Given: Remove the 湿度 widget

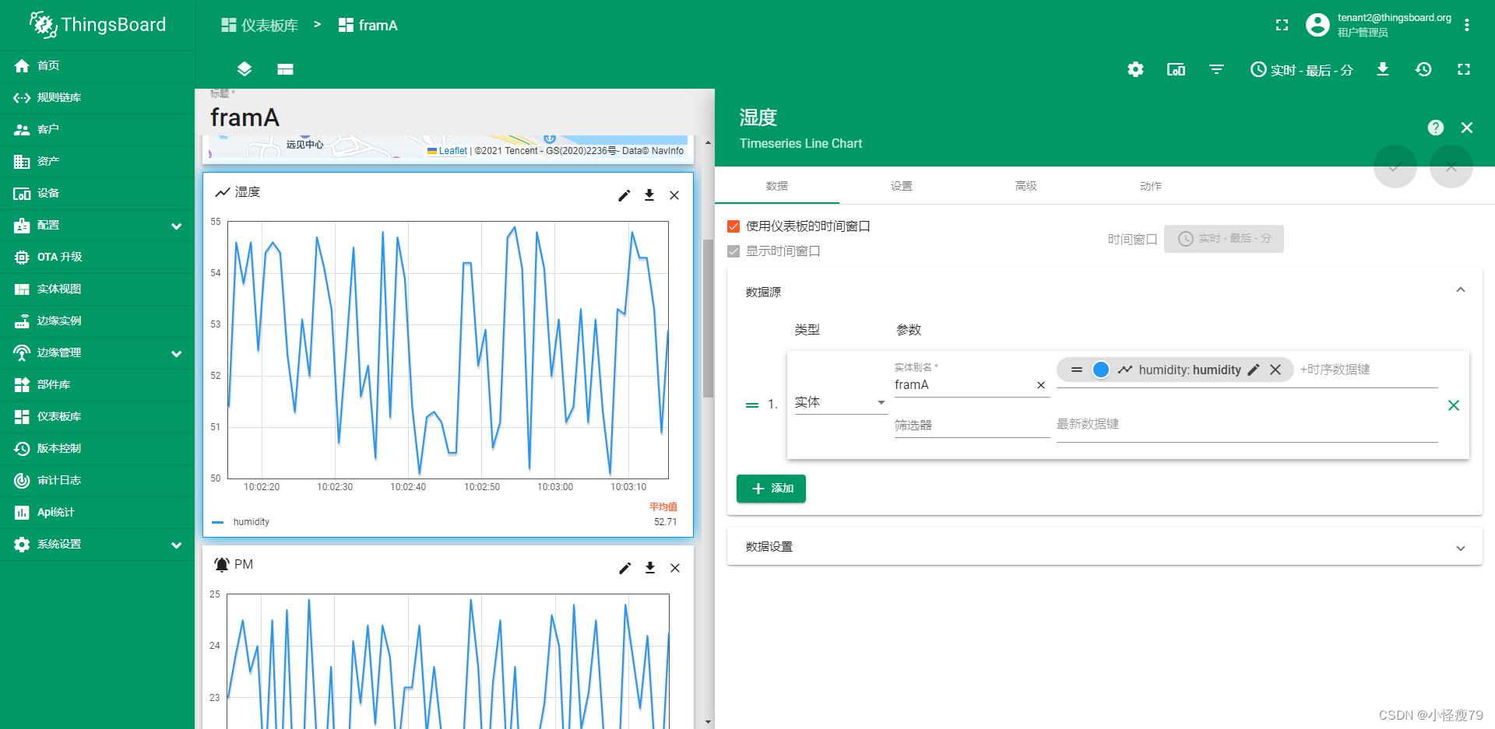Looking at the screenshot, I should 674,195.
